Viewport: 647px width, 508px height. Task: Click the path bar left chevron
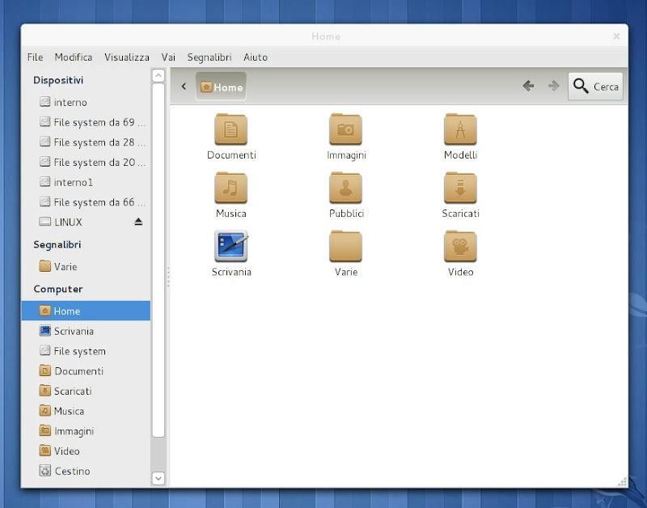click(184, 87)
